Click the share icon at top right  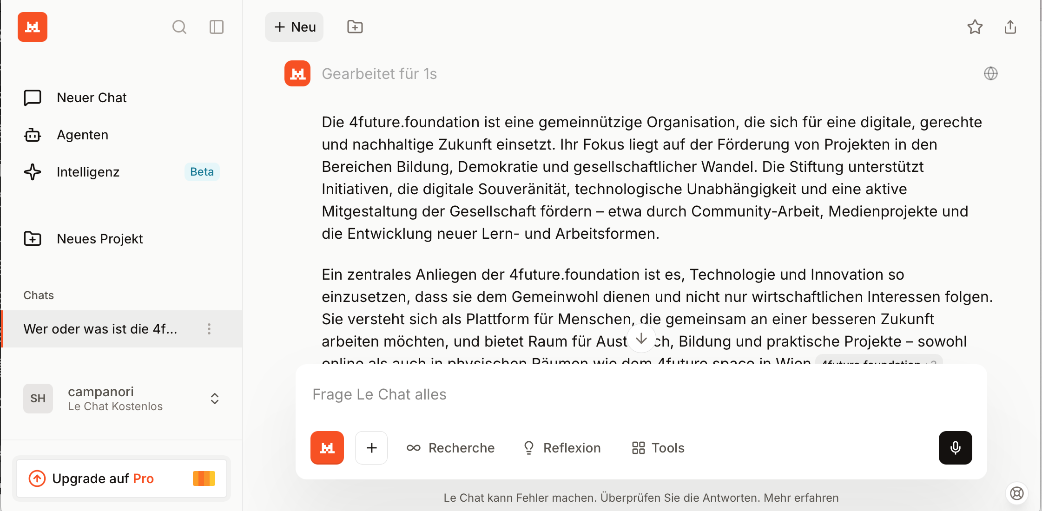coord(1010,27)
